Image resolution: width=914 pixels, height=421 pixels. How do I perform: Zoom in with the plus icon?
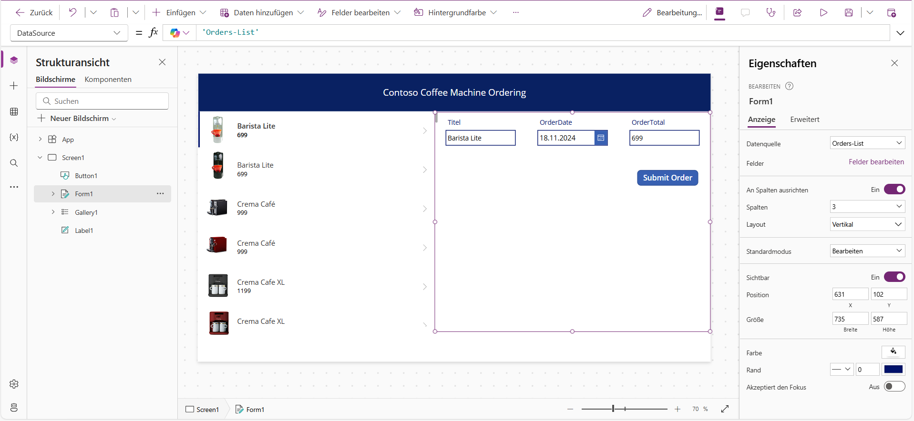(x=677, y=409)
